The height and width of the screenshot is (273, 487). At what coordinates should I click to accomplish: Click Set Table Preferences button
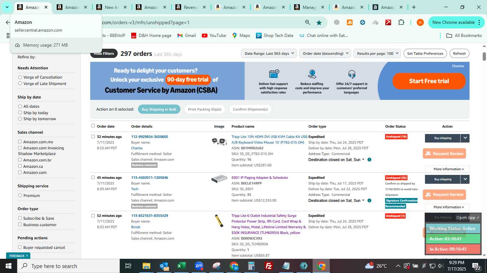pyautogui.click(x=425, y=53)
